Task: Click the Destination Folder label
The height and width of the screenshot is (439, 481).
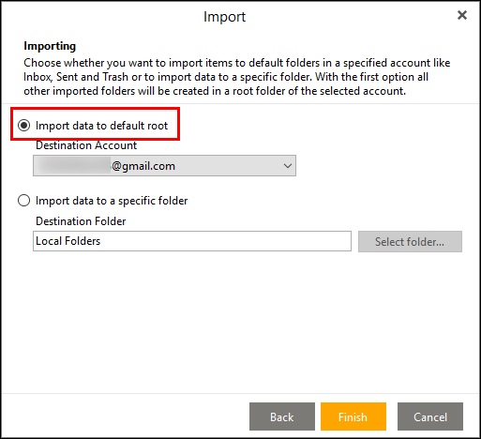Action: tap(81, 221)
